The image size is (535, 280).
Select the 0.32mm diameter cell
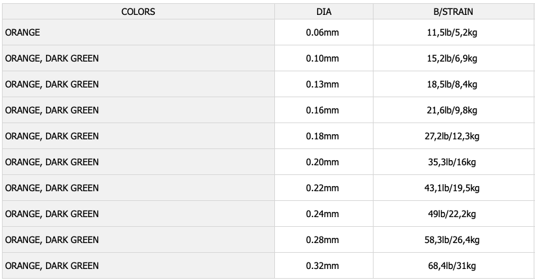(x=324, y=266)
